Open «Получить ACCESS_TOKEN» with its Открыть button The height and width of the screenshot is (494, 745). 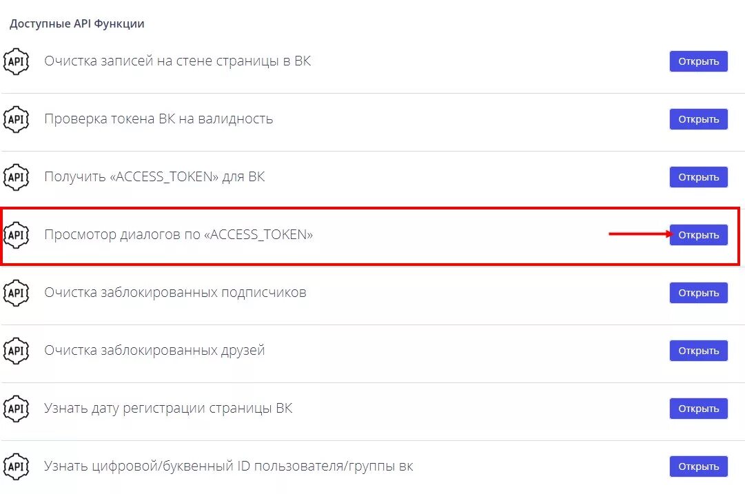click(698, 177)
